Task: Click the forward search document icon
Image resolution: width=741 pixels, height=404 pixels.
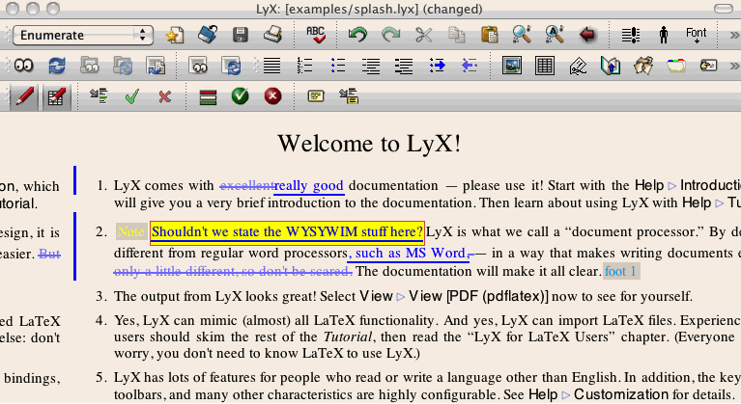Action: point(156,66)
